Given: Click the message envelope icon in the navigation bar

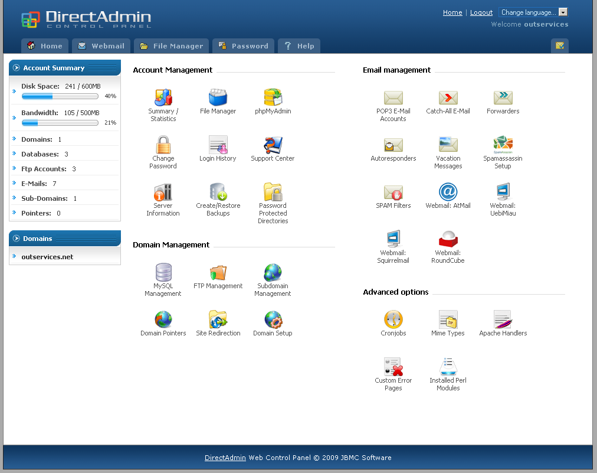Looking at the screenshot, I should point(560,45).
